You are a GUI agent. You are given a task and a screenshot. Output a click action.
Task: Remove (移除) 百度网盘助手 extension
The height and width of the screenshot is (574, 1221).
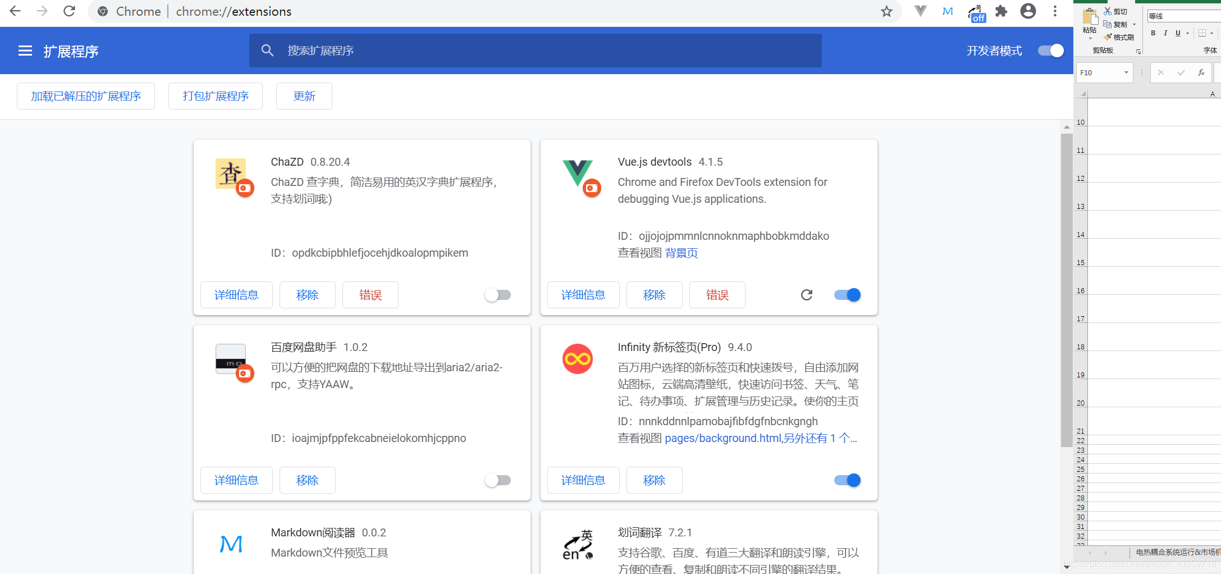click(308, 480)
